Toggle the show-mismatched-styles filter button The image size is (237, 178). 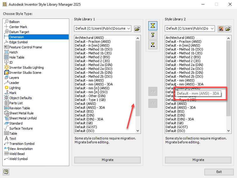coord(153,35)
